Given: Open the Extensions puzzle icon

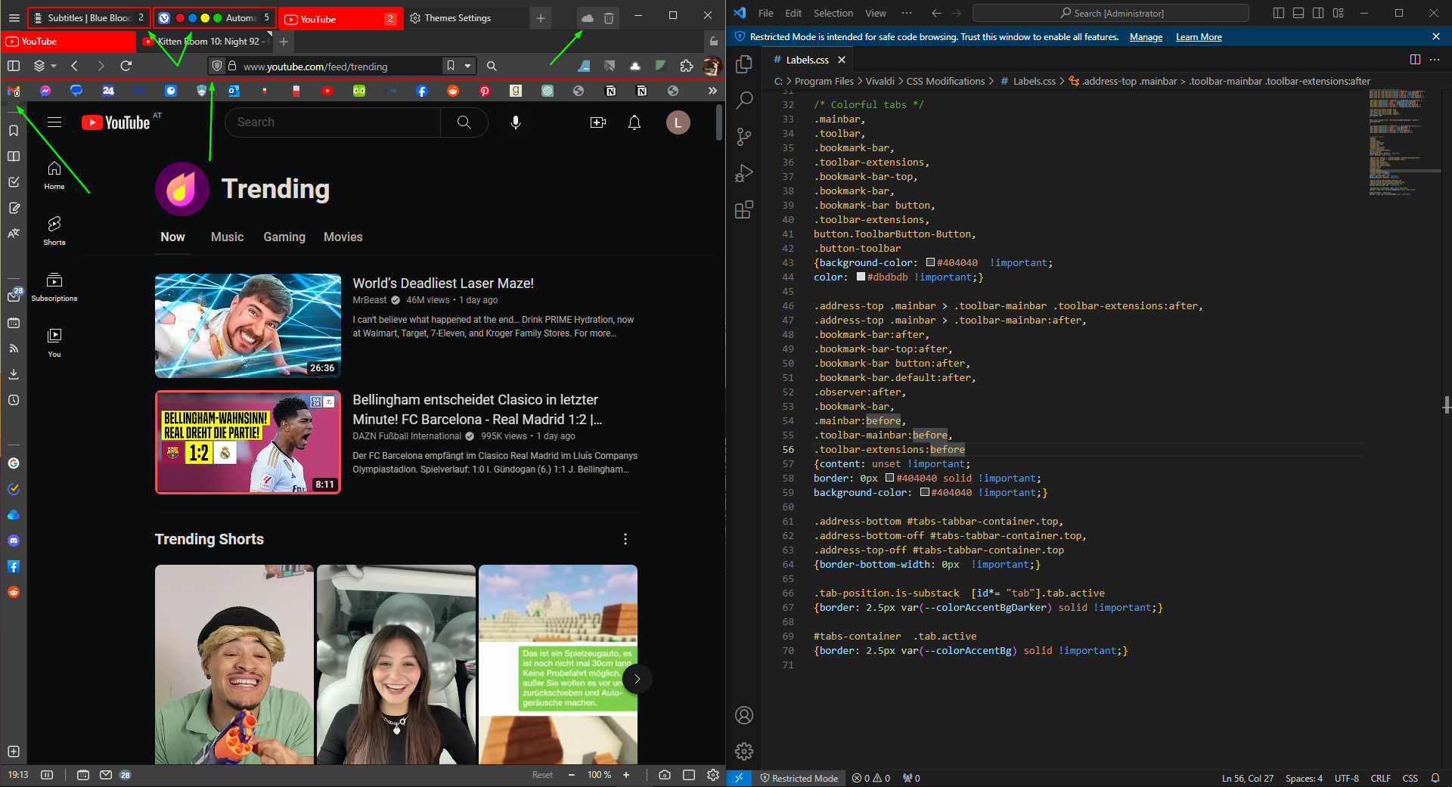Looking at the screenshot, I should pos(686,66).
